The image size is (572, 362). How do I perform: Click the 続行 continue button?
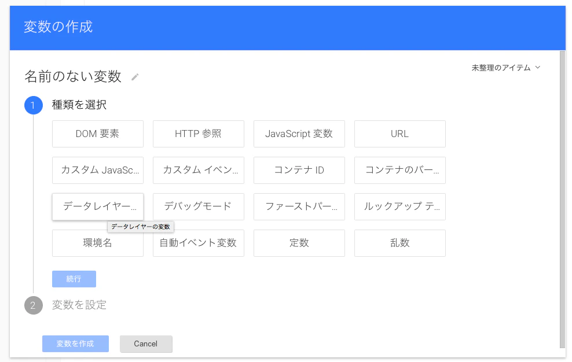74,279
